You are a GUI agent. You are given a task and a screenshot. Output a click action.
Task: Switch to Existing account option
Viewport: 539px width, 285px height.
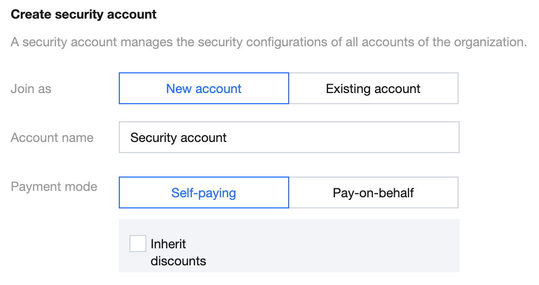pos(373,89)
